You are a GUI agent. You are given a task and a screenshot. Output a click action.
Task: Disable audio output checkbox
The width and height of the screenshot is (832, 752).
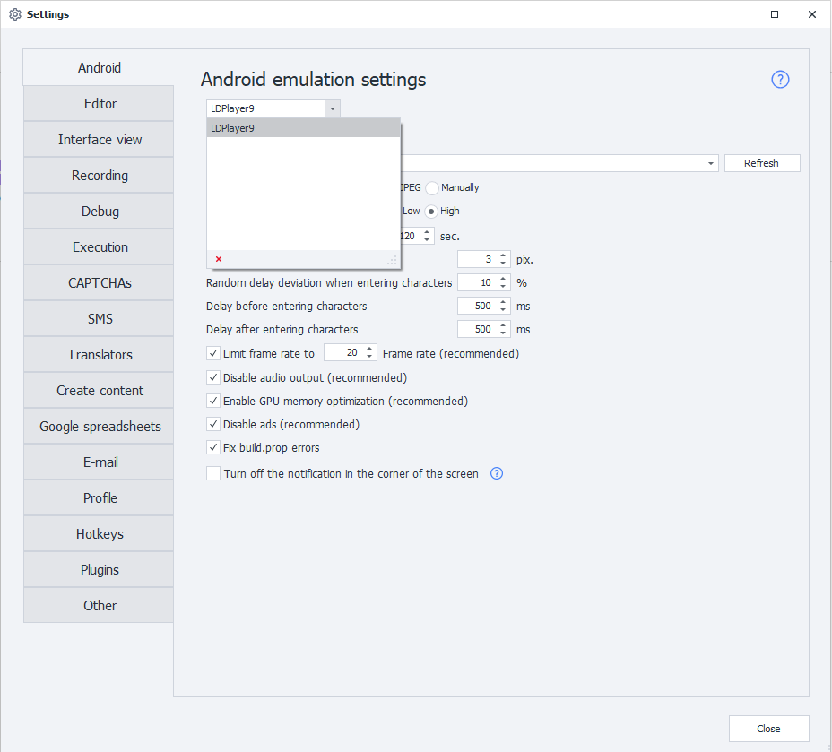pos(213,377)
